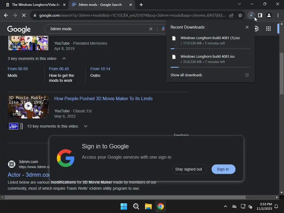Click the 3dmm mods search field
The height and width of the screenshot is (213, 284).
pos(99,29)
